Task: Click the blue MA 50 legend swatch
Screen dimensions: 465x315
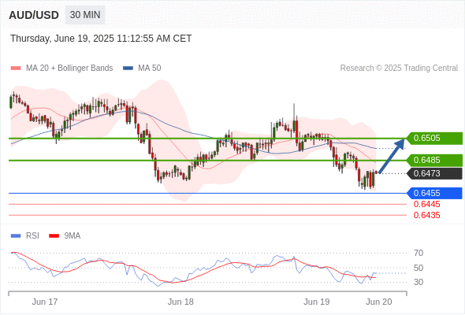Action: 128,69
